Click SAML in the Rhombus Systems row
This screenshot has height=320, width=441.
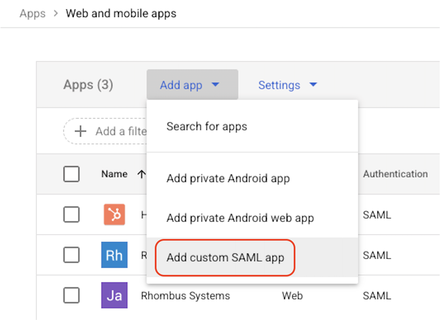(x=377, y=296)
